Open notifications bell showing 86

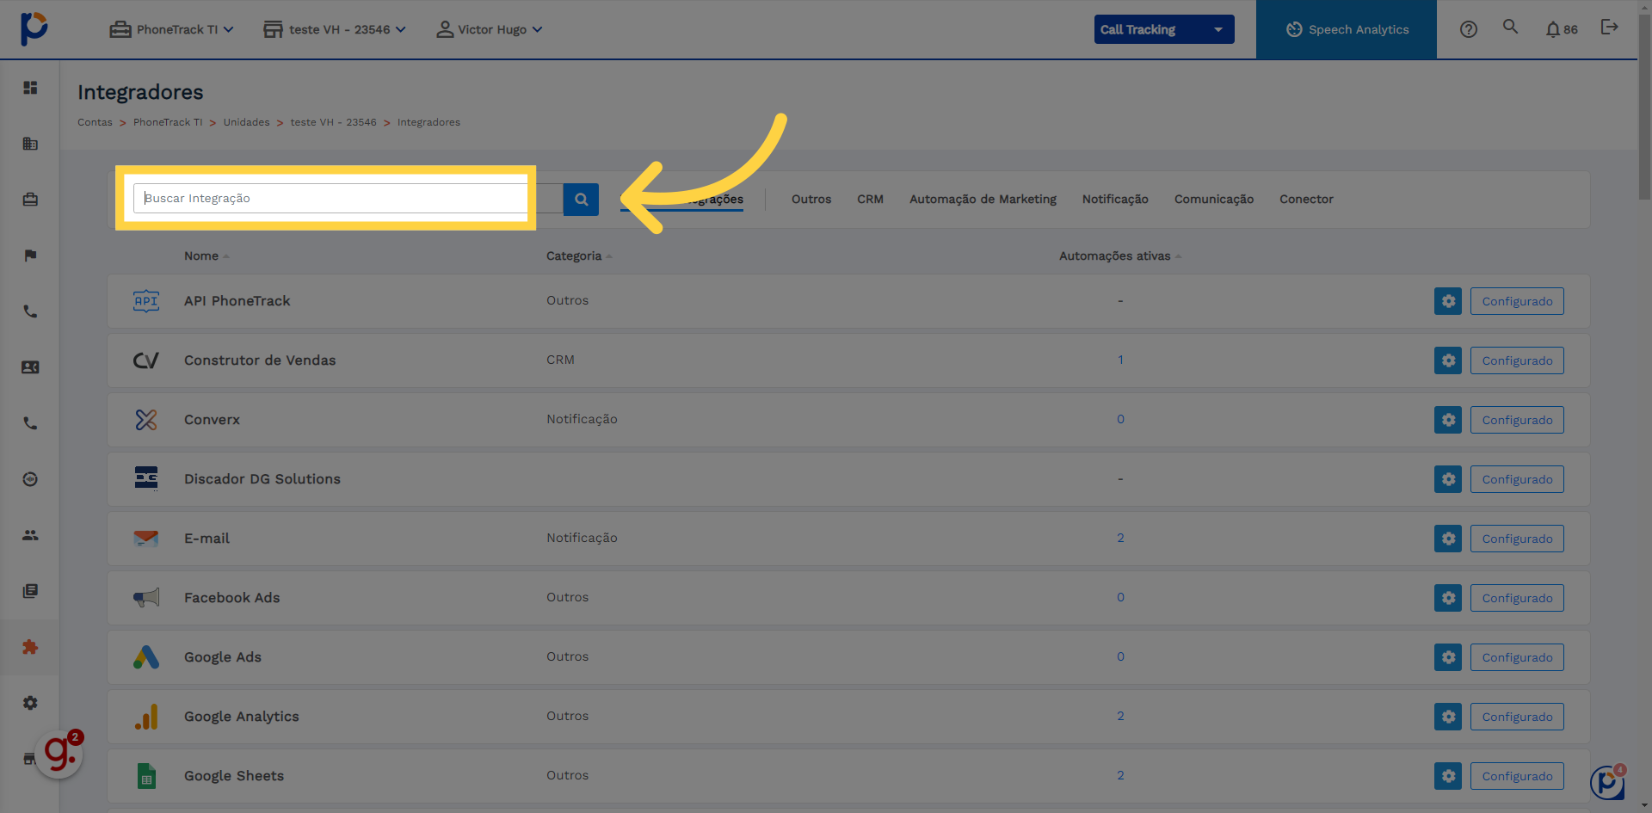point(1561,29)
